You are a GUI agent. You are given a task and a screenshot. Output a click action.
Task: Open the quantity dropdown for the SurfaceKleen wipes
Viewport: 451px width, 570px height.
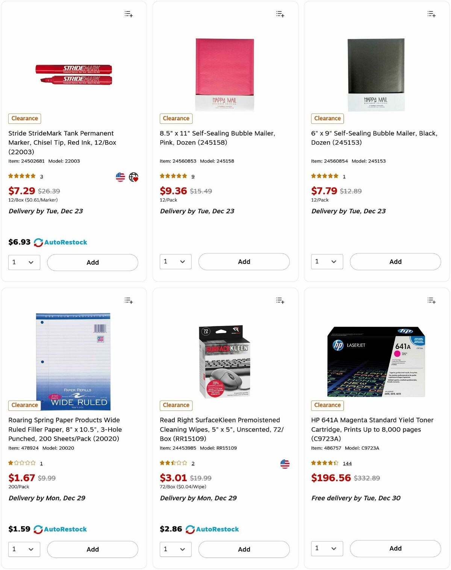(x=176, y=549)
